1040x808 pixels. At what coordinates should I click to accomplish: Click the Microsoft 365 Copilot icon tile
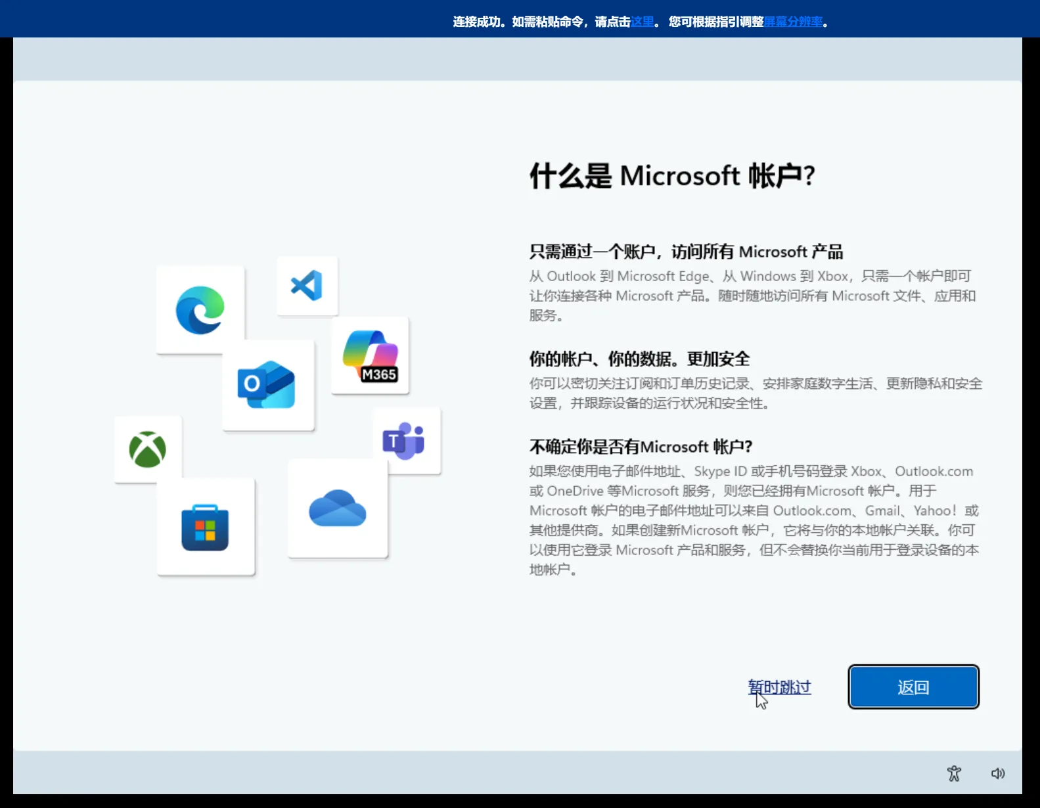click(x=371, y=355)
